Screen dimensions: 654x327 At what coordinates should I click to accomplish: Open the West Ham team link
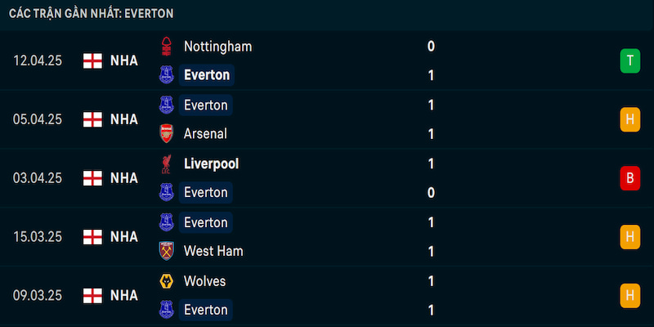coord(213,251)
